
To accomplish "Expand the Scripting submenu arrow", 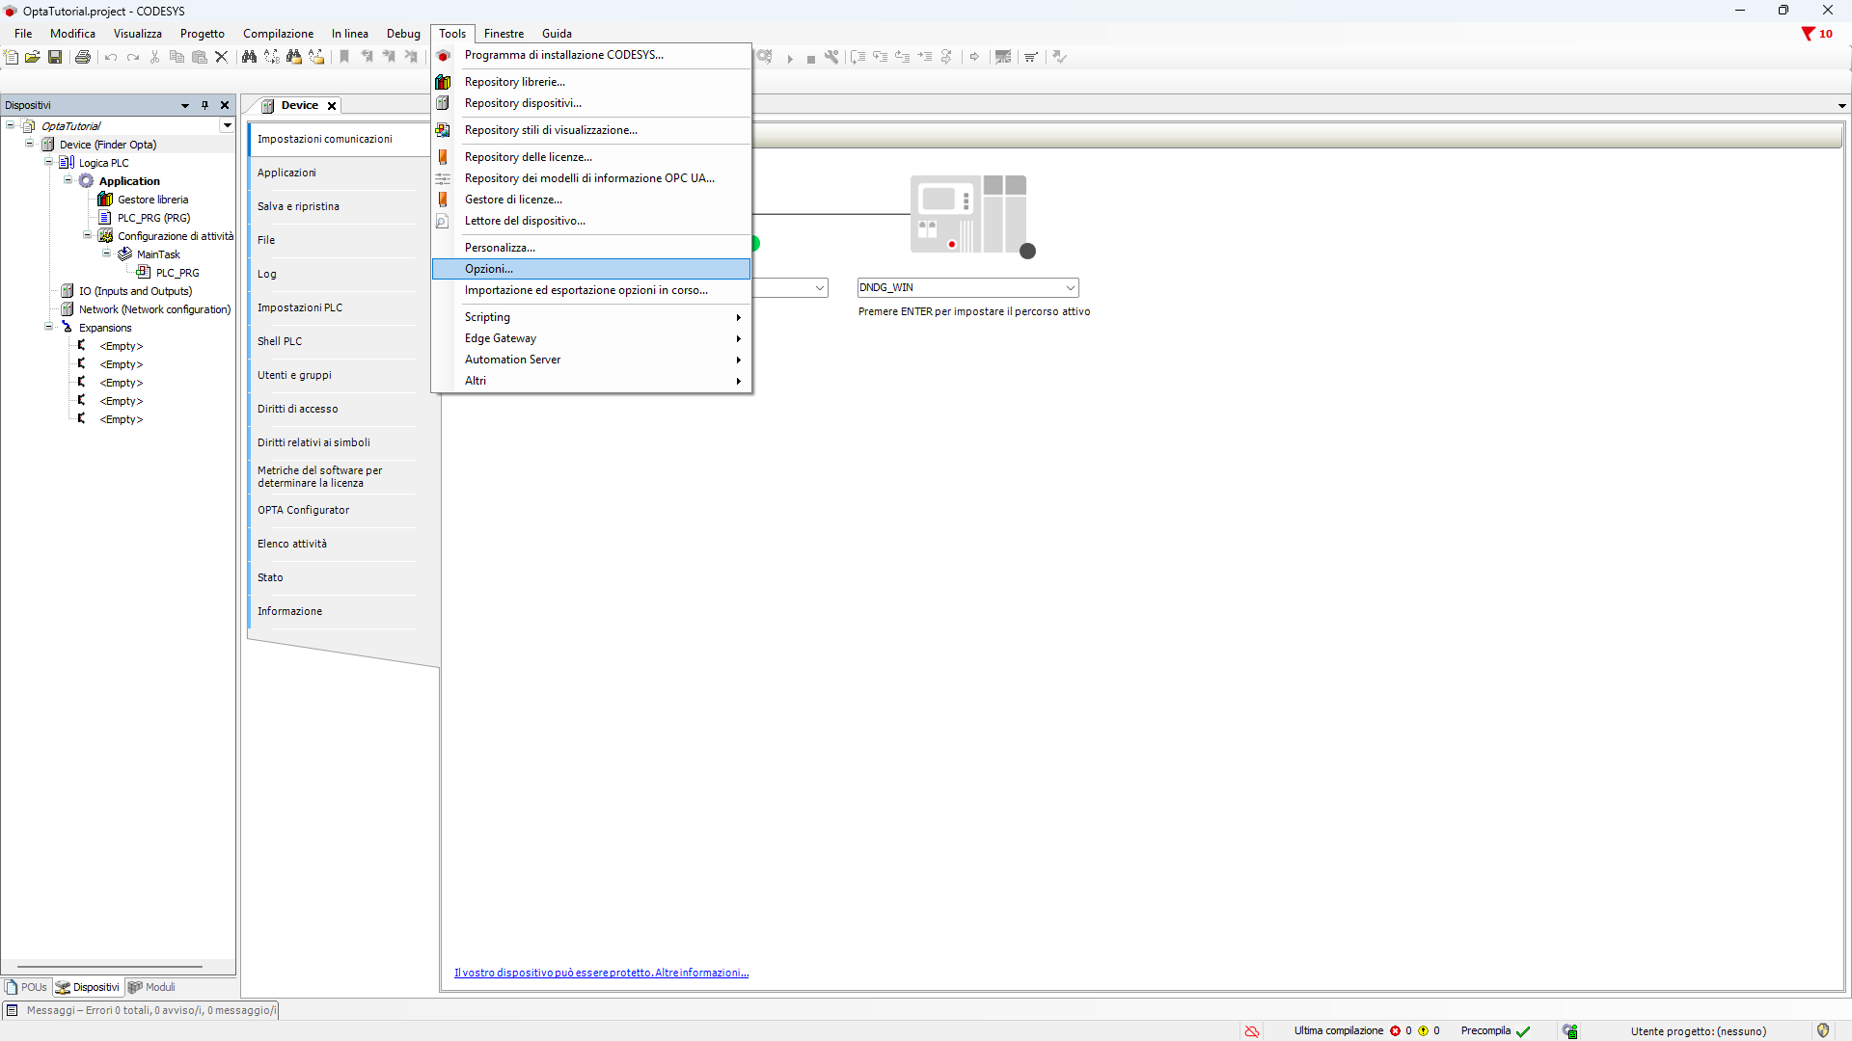I will pyautogui.click(x=738, y=317).
